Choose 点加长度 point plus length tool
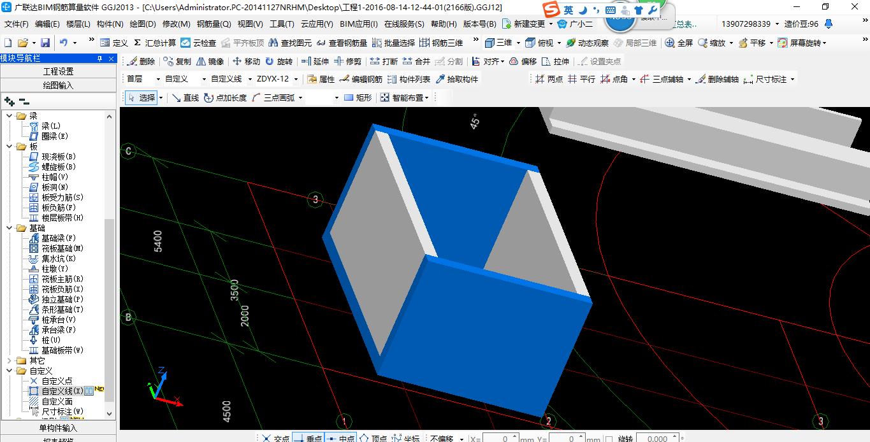This screenshot has width=870, height=442. pyautogui.click(x=226, y=97)
